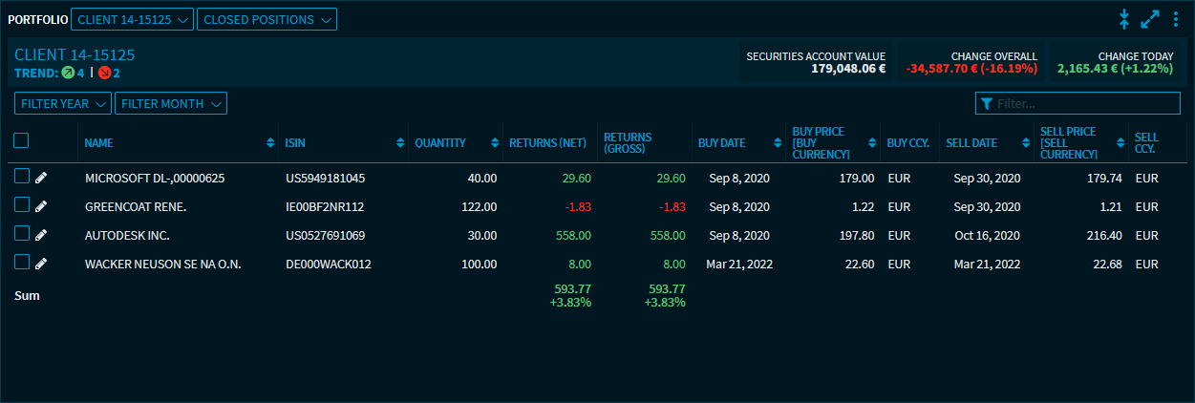Sort table by Sell Date header
1195x403 pixels.
click(971, 143)
